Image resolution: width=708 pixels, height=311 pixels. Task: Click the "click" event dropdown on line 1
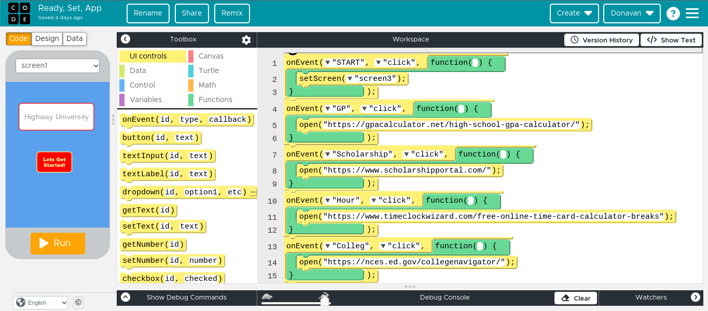coord(396,63)
